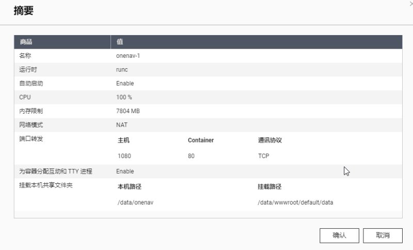Select the local path /data/onenav
Image resolution: width=413 pixels, height=250 pixels.
[135, 202]
